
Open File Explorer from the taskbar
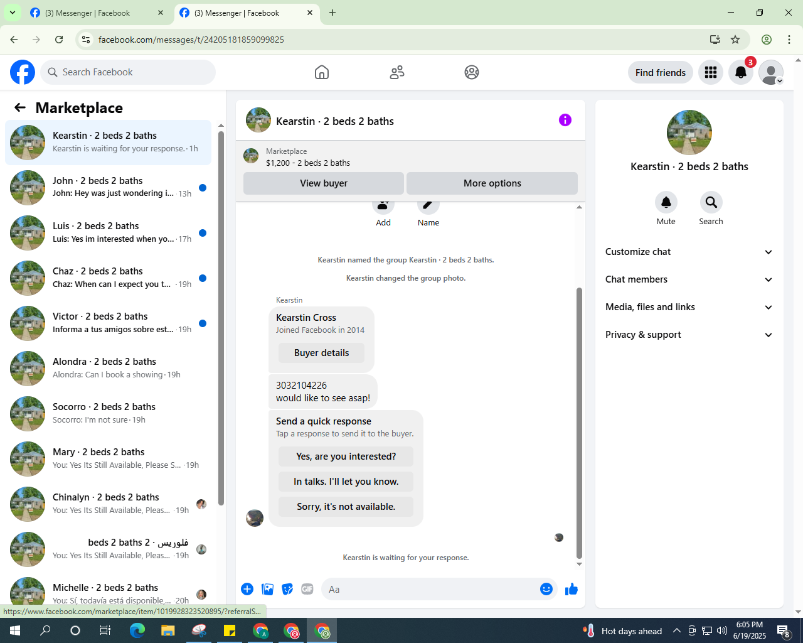168,630
